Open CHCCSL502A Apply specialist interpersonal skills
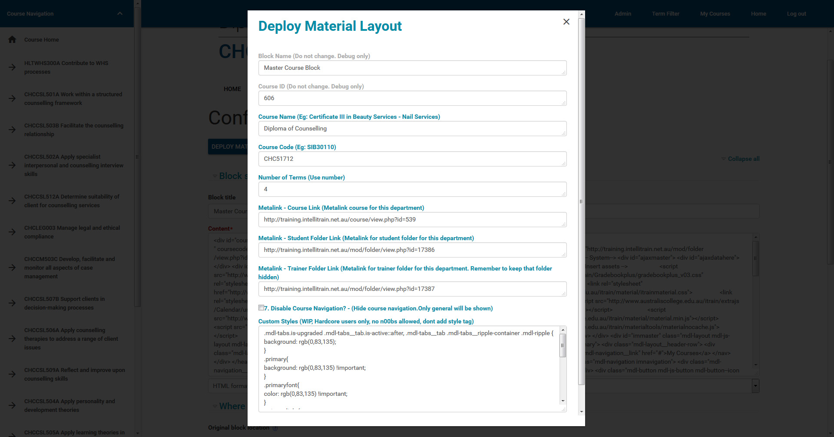The height and width of the screenshot is (437, 834). pos(74,165)
